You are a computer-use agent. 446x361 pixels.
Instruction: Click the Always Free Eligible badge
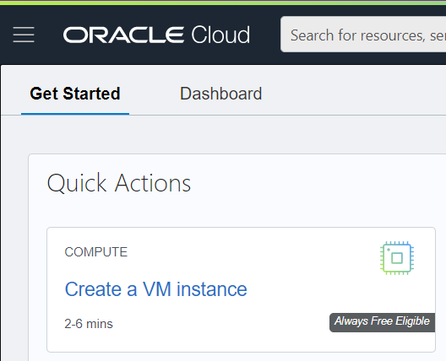[382, 322]
